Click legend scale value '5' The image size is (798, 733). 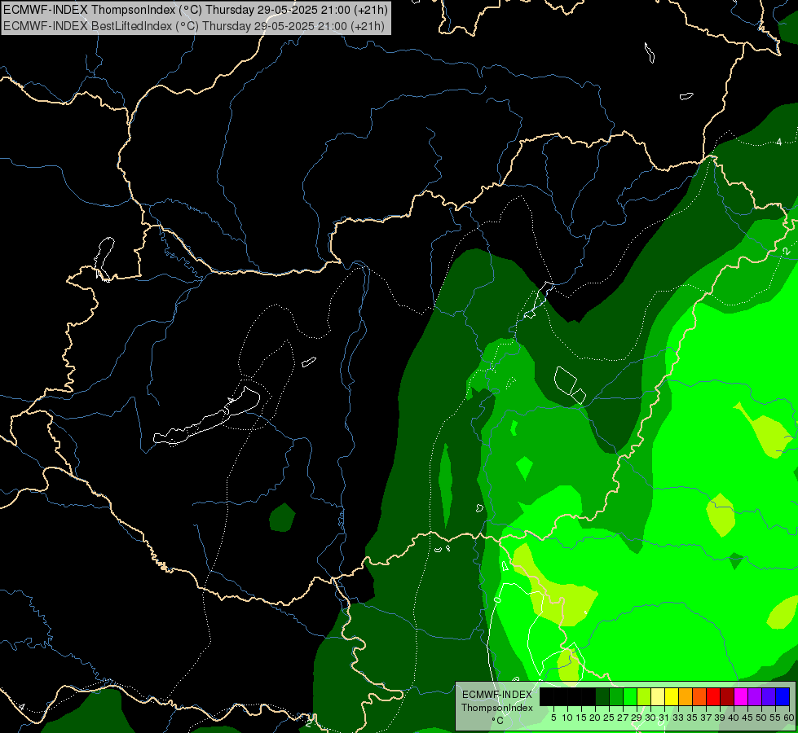coord(553,718)
